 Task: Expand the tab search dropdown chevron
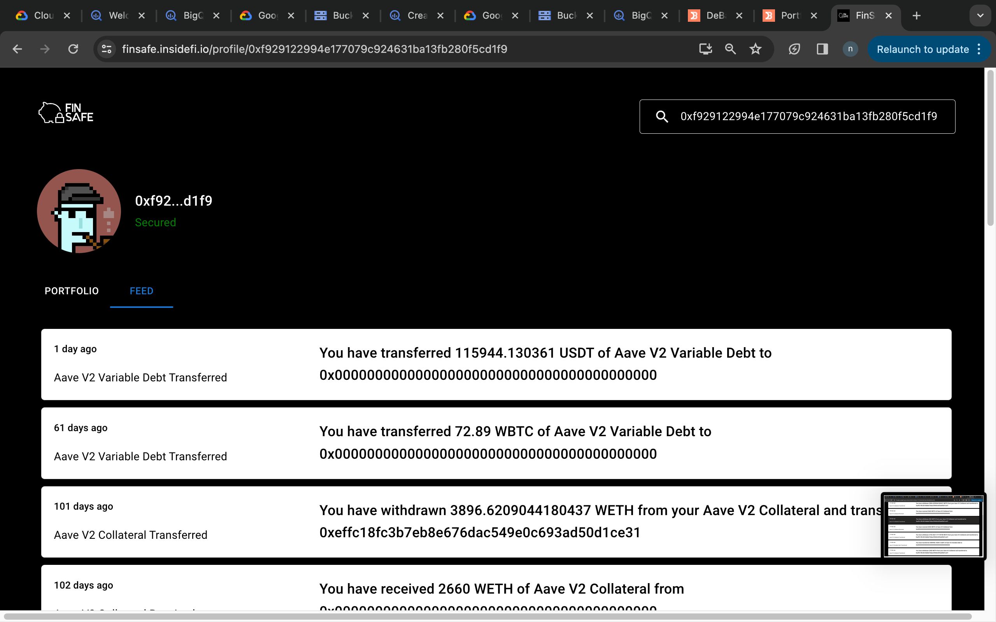click(x=980, y=16)
